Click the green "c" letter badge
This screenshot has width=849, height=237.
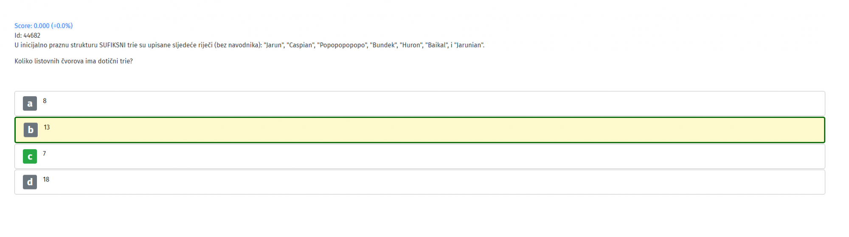(30, 156)
